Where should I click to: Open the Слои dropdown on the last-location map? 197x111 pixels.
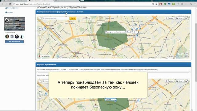180,18
